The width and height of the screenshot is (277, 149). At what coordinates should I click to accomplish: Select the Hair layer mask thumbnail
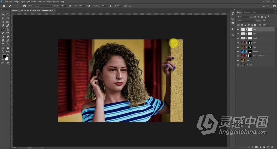coord(250,47)
